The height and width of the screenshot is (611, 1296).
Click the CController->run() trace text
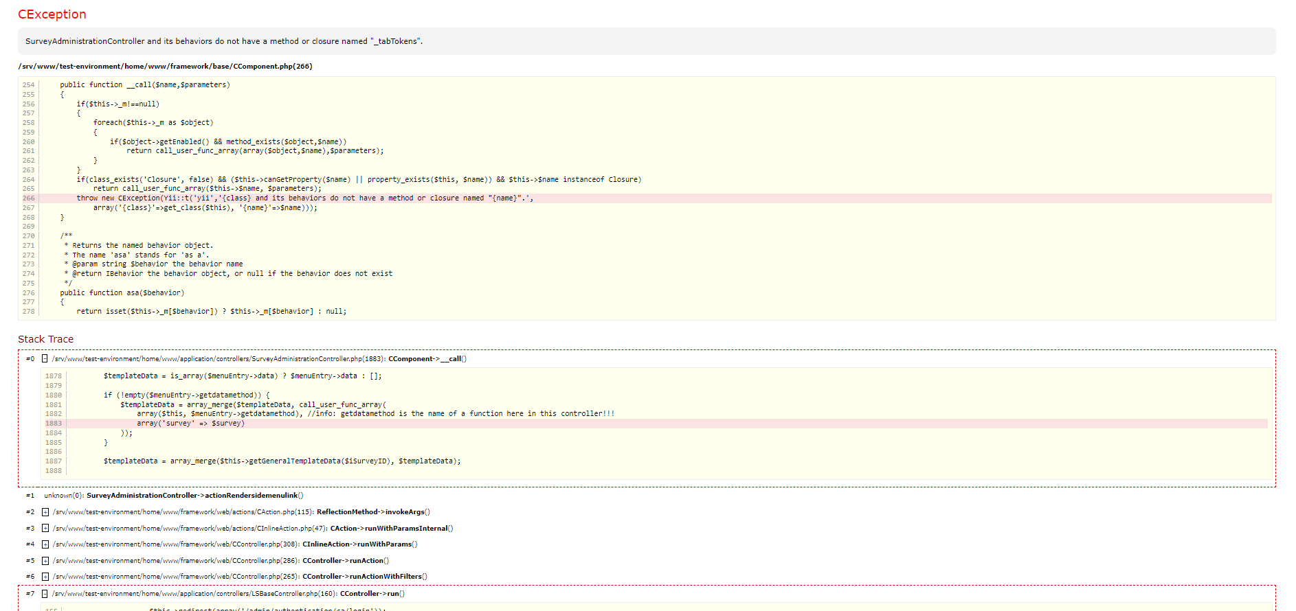coord(372,594)
